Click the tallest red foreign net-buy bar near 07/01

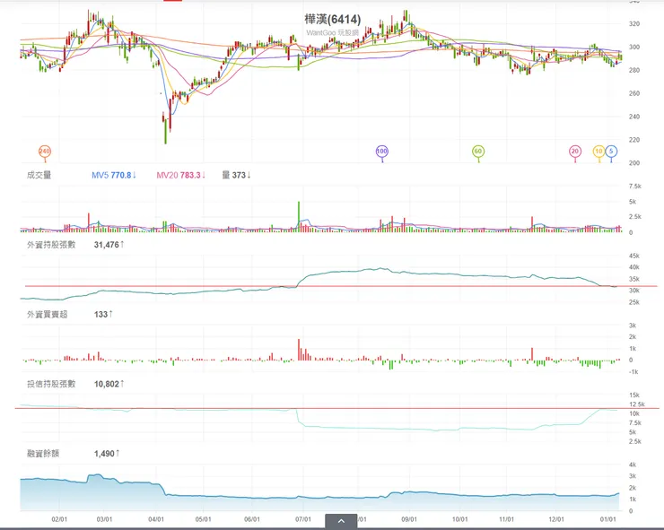click(299, 350)
